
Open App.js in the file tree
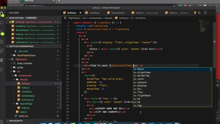coord(23,112)
